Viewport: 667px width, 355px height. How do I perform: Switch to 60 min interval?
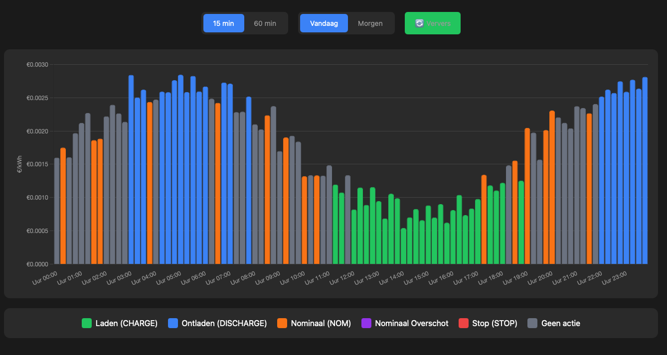click(265, 23)
